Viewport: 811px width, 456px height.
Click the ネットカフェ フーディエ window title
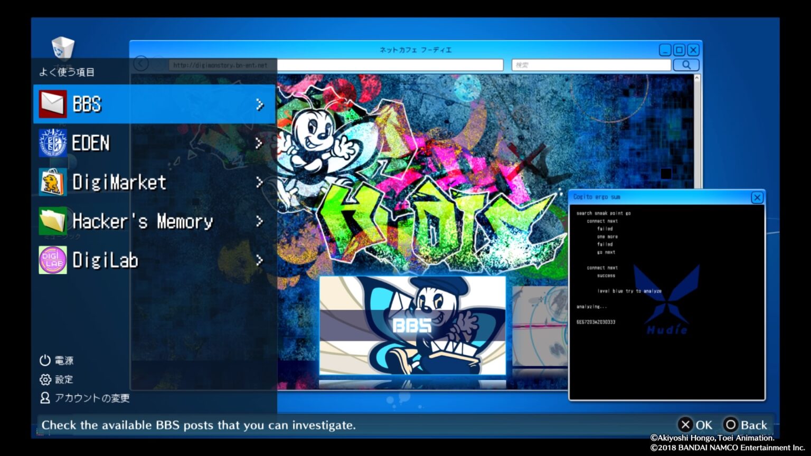(416, 50)
